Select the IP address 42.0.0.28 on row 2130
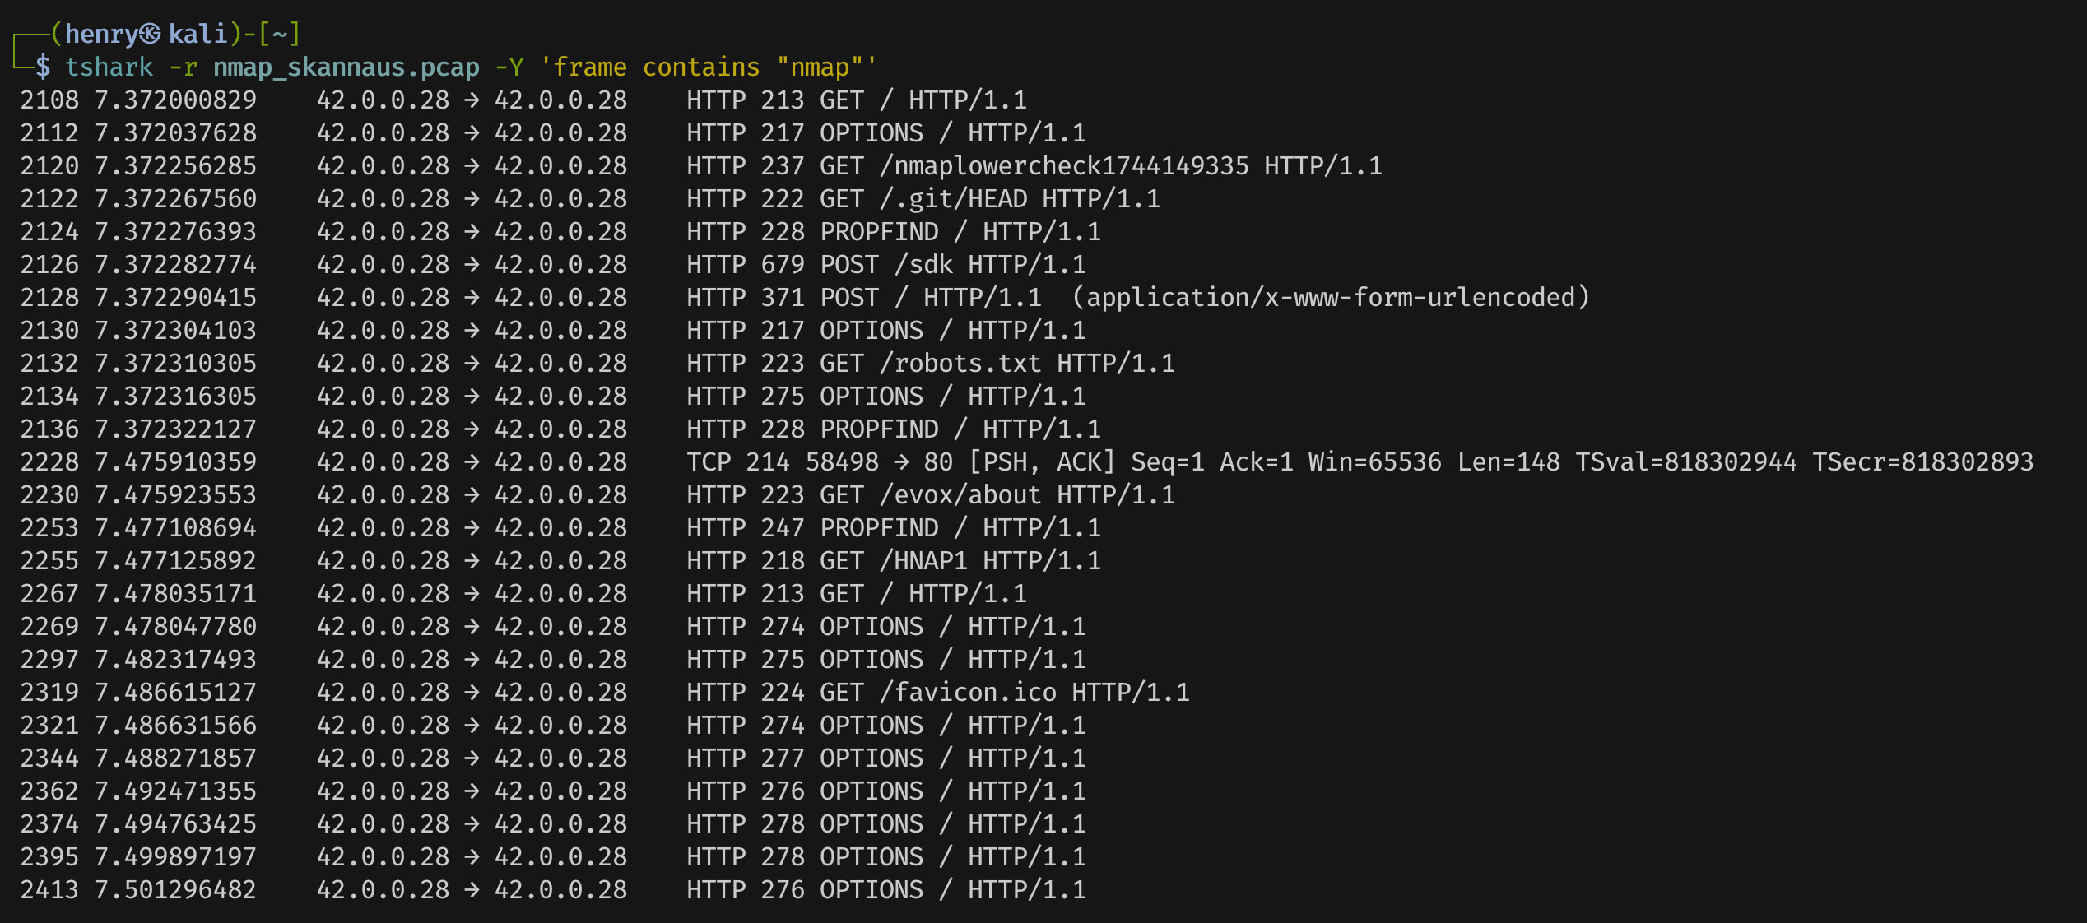This screenshot has width=2087, height=923. [x=383, y=330]
